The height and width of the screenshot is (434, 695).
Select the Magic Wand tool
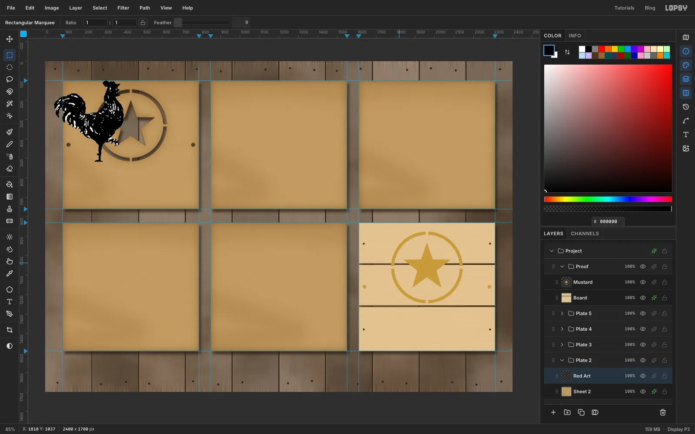pyautogui.click(x=10, y=104)
